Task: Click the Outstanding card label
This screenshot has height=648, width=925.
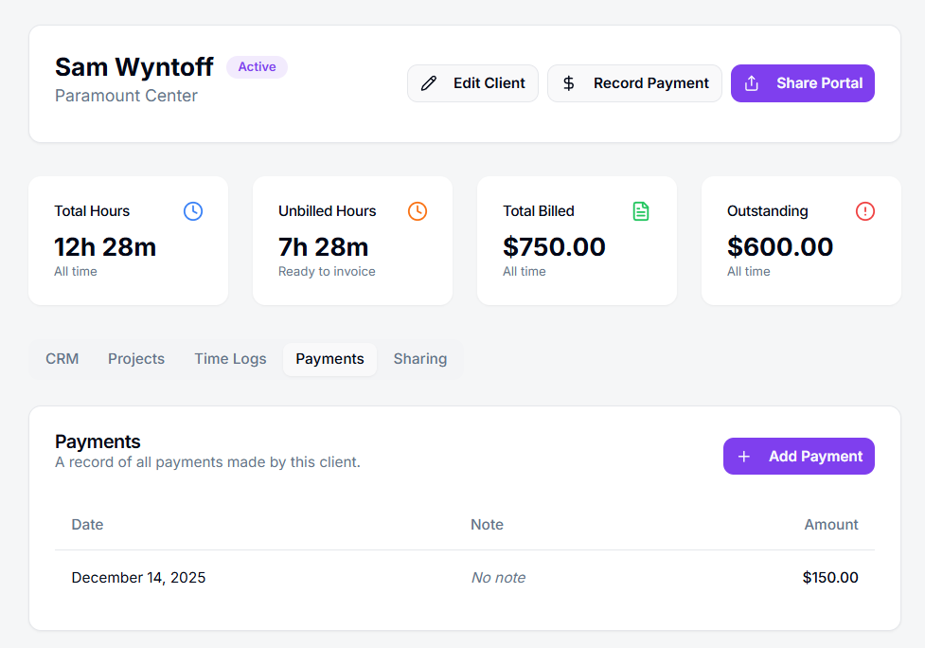Action: point(768,211)
